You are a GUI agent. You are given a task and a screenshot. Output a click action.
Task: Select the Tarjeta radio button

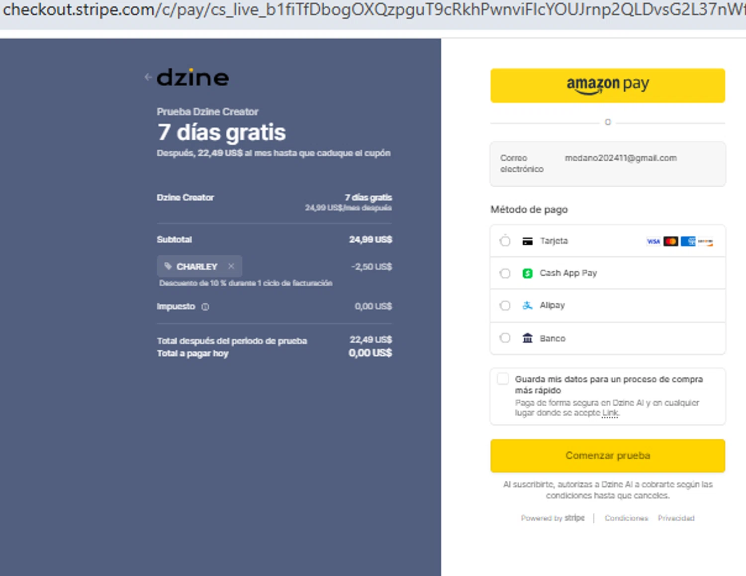point(505,241)
